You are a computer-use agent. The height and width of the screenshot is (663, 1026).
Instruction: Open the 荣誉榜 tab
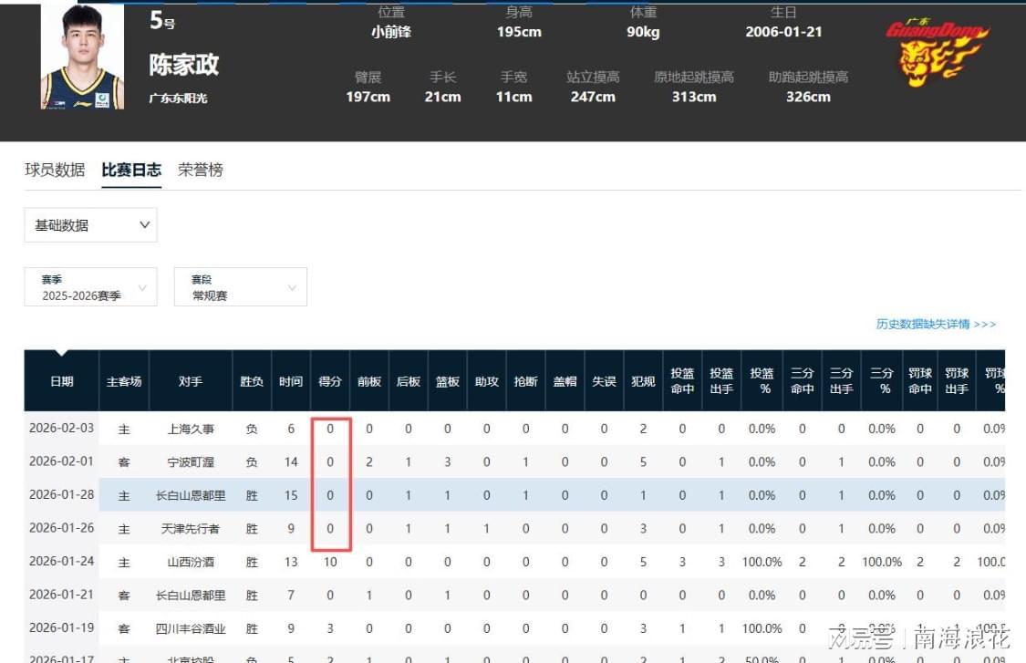click(200, 170)
